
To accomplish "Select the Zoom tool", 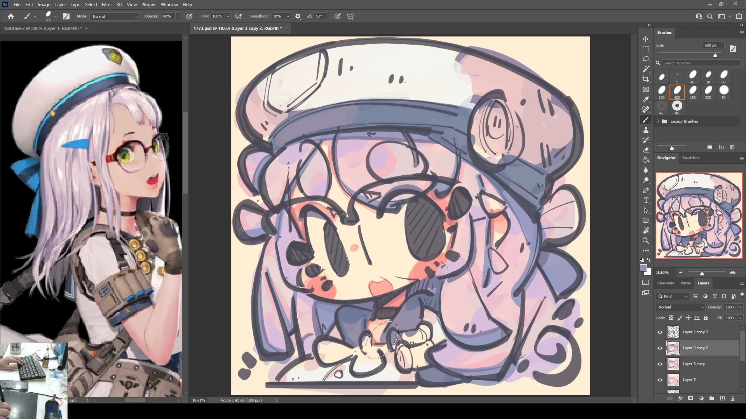I will (x=646, y=241).
